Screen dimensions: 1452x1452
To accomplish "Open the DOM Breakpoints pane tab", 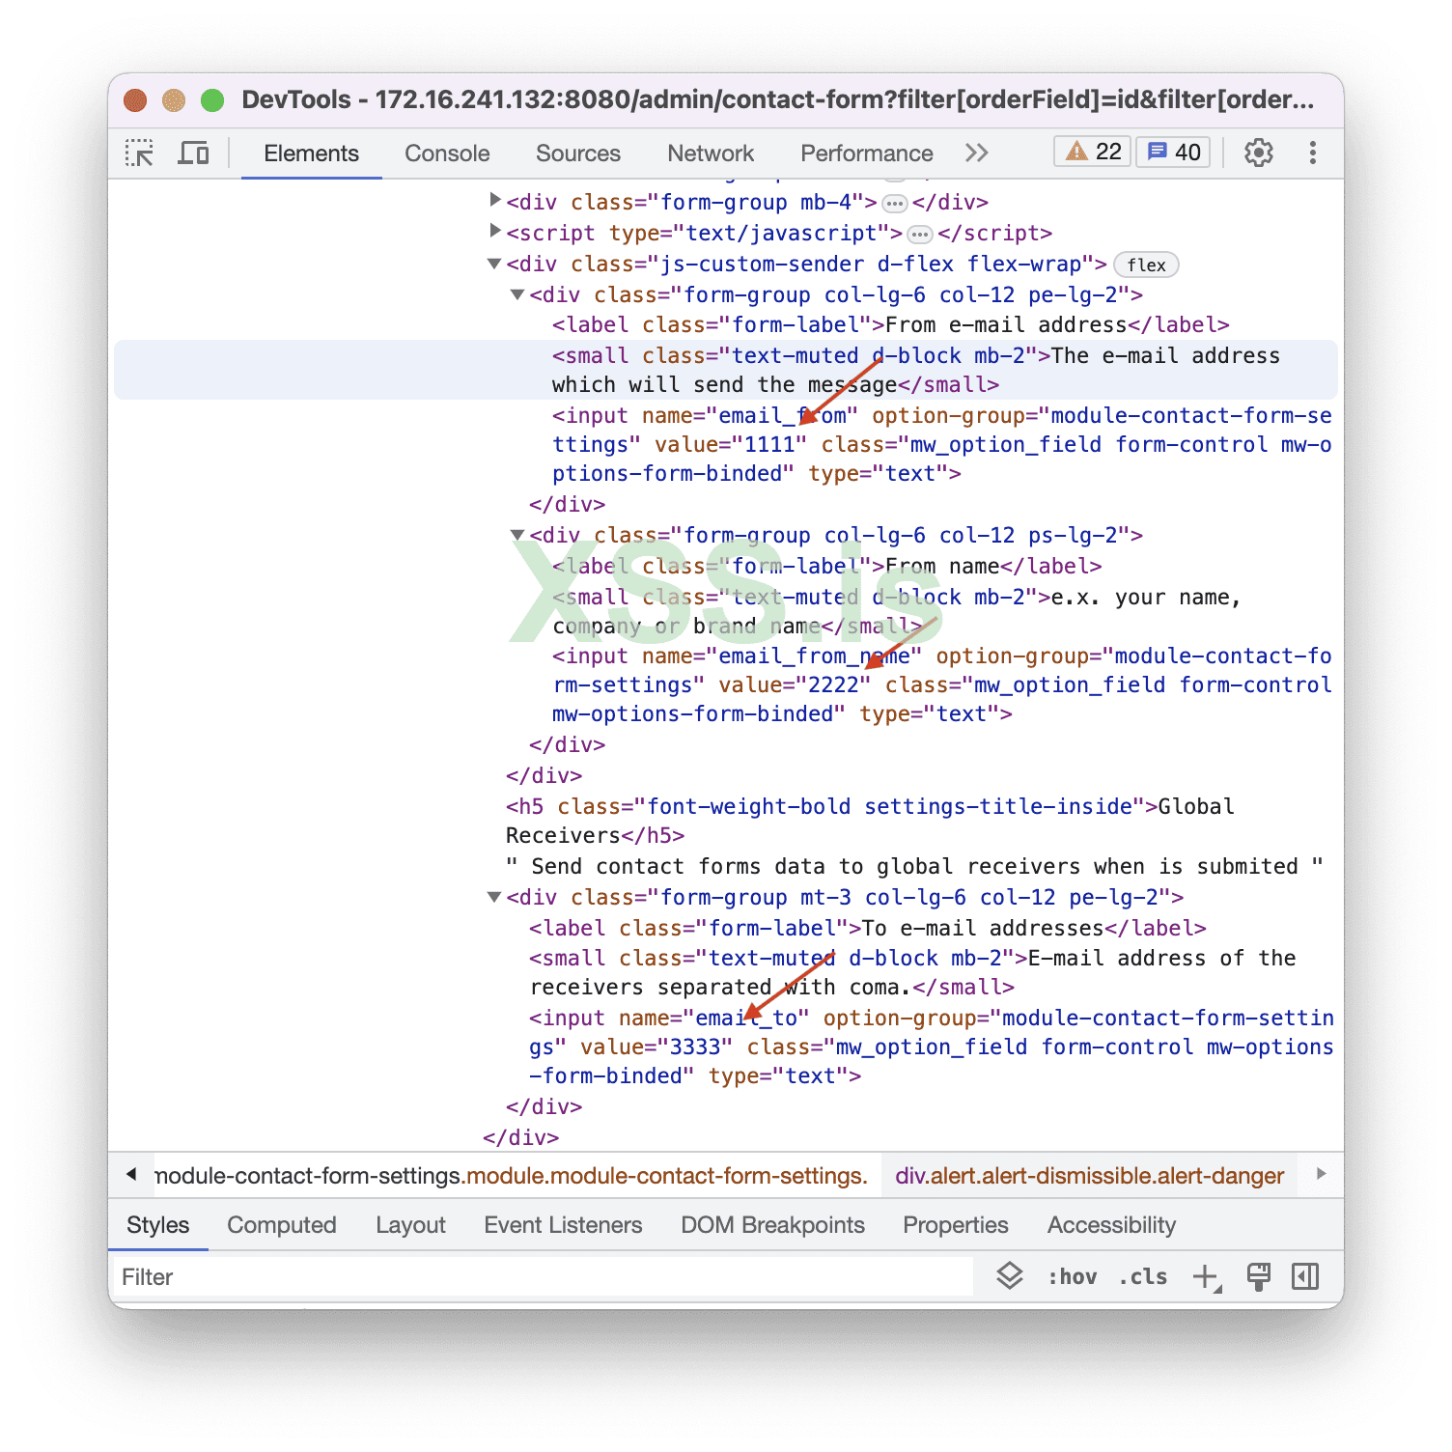I will 772,1225.
